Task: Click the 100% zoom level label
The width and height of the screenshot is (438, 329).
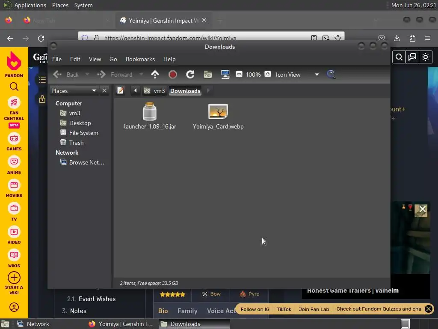Action: [x=253, y=75]
